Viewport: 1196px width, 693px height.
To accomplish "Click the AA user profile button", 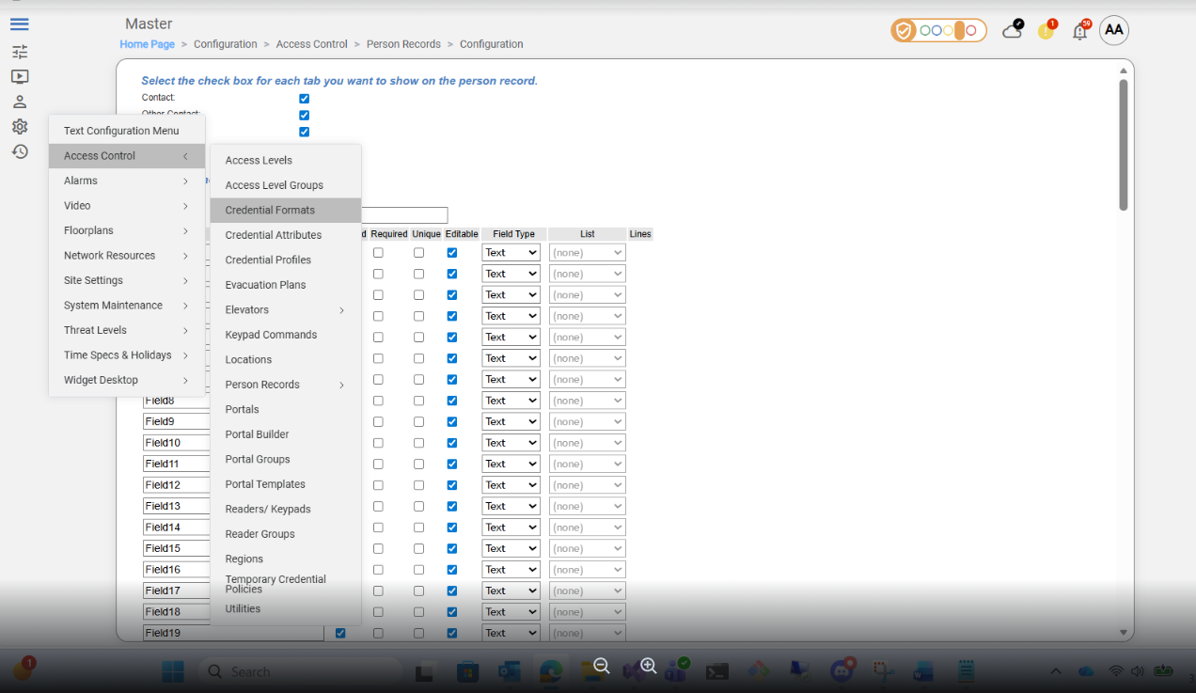I will [1113, 30].
